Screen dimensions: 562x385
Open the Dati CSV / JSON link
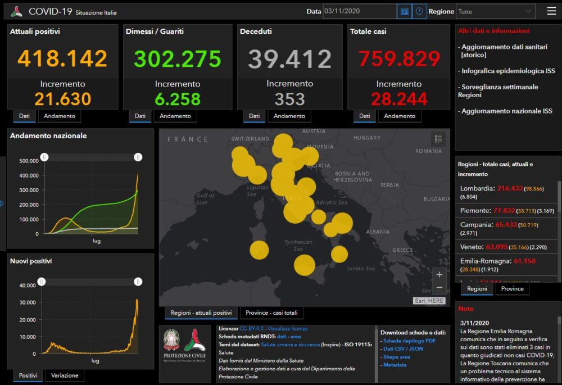click(x=403, y=349)
